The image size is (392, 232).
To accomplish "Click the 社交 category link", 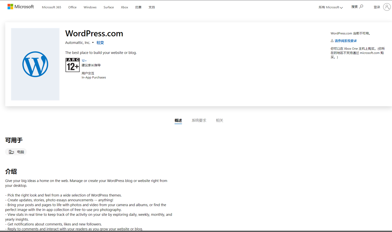I will pyautogui.click(x=100, y=43).
